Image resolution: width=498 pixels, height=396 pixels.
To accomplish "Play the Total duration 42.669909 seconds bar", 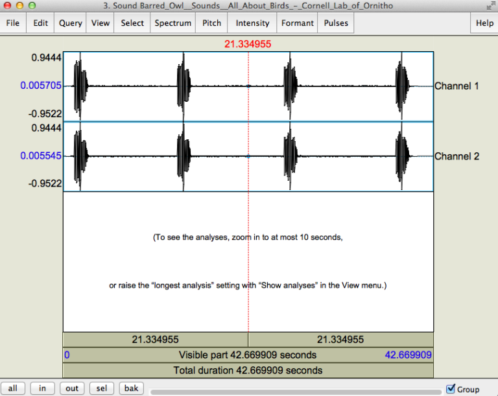I will tap(248, 371).
